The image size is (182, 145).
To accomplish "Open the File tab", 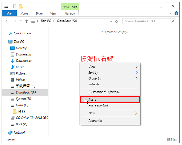I will point(9,13).
